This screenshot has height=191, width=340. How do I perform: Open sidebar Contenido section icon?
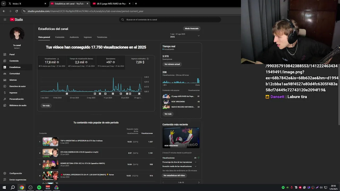(x=5, y=61)
